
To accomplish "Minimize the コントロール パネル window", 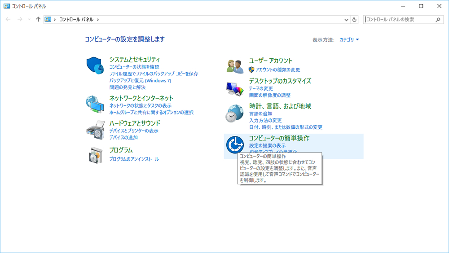I will coord(403,6).
